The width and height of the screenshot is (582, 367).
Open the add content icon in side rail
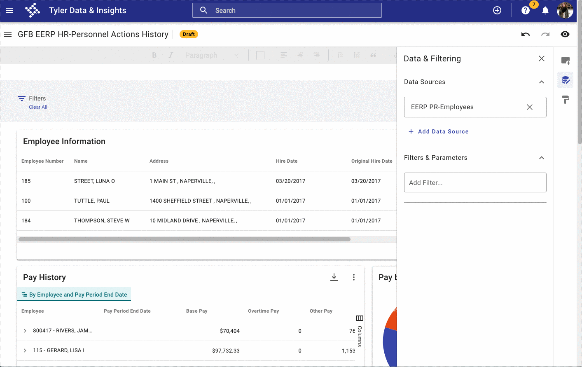[566, 61]
